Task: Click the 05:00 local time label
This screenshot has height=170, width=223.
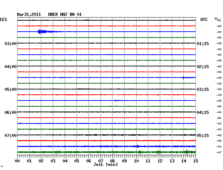Action: coord(11,89)
